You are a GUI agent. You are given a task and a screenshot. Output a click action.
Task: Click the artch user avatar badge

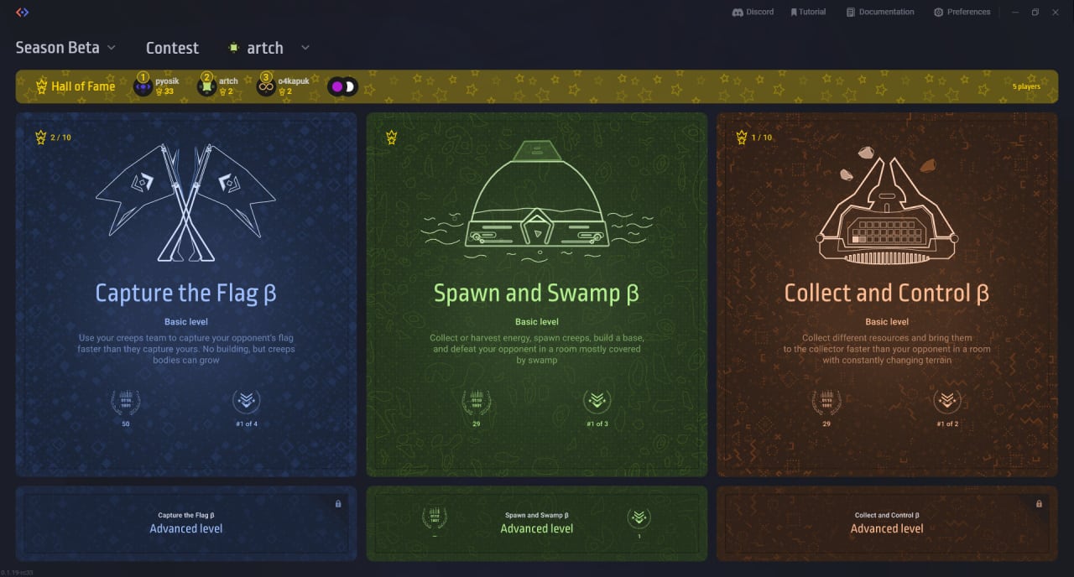click(x=234, y=48)
